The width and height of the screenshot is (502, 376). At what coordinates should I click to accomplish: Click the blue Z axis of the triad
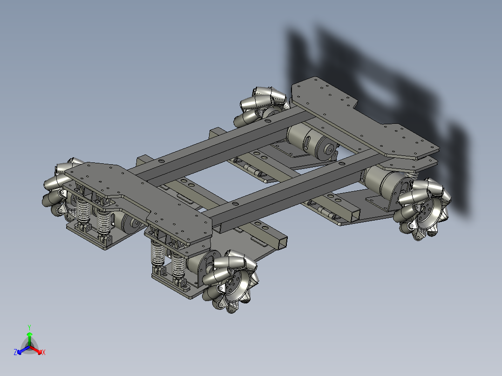pyautogui.click(x=23, y=350)
